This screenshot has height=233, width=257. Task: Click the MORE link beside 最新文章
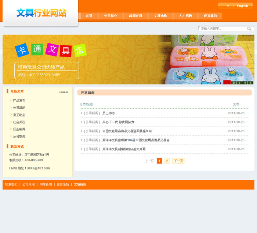pos(64,92)
